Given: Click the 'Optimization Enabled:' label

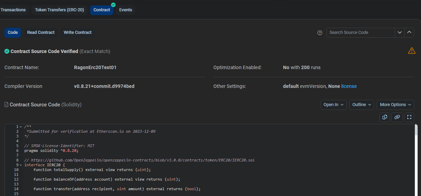Looking at the screenshot, I should (237, 67).
